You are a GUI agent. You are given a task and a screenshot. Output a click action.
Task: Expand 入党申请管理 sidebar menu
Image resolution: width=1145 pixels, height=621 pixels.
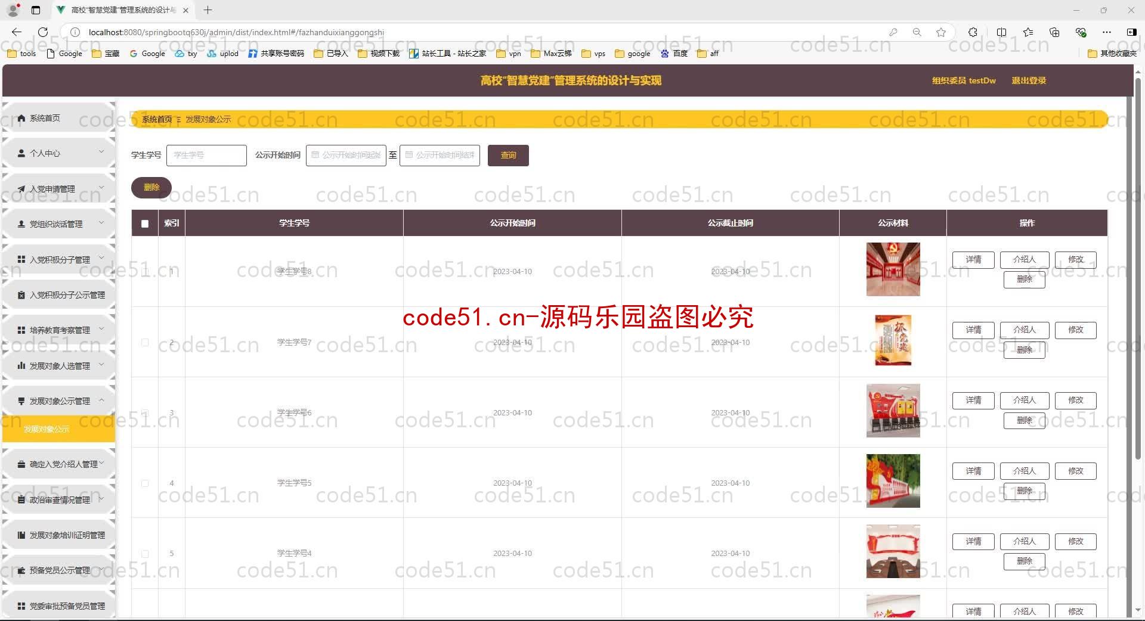coord(58,189)
